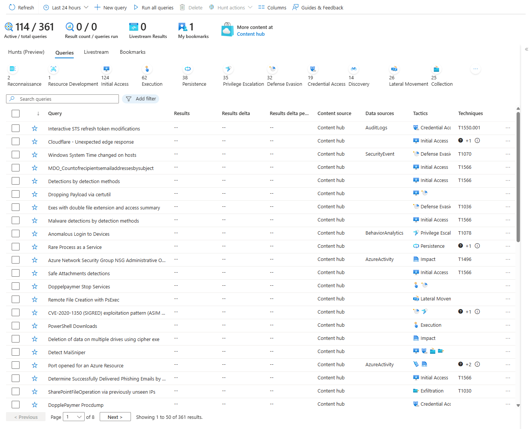Click the BehaviorAnalytics data source cell
532x429 pixels.
point(384,233)
